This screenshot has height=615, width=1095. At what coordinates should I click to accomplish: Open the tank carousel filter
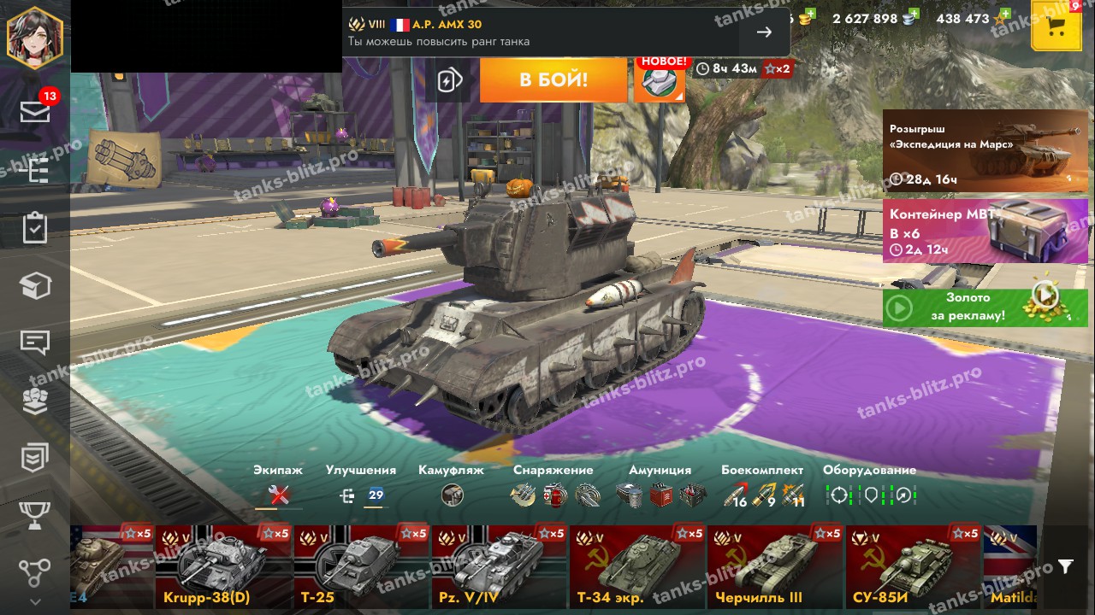[x=1065, y=566]
